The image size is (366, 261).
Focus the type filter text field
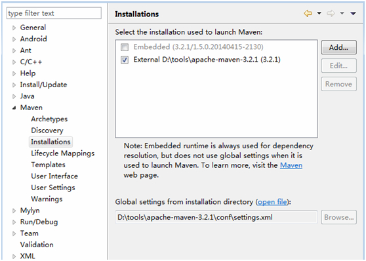pyautogui.click(x=54, y=13)
